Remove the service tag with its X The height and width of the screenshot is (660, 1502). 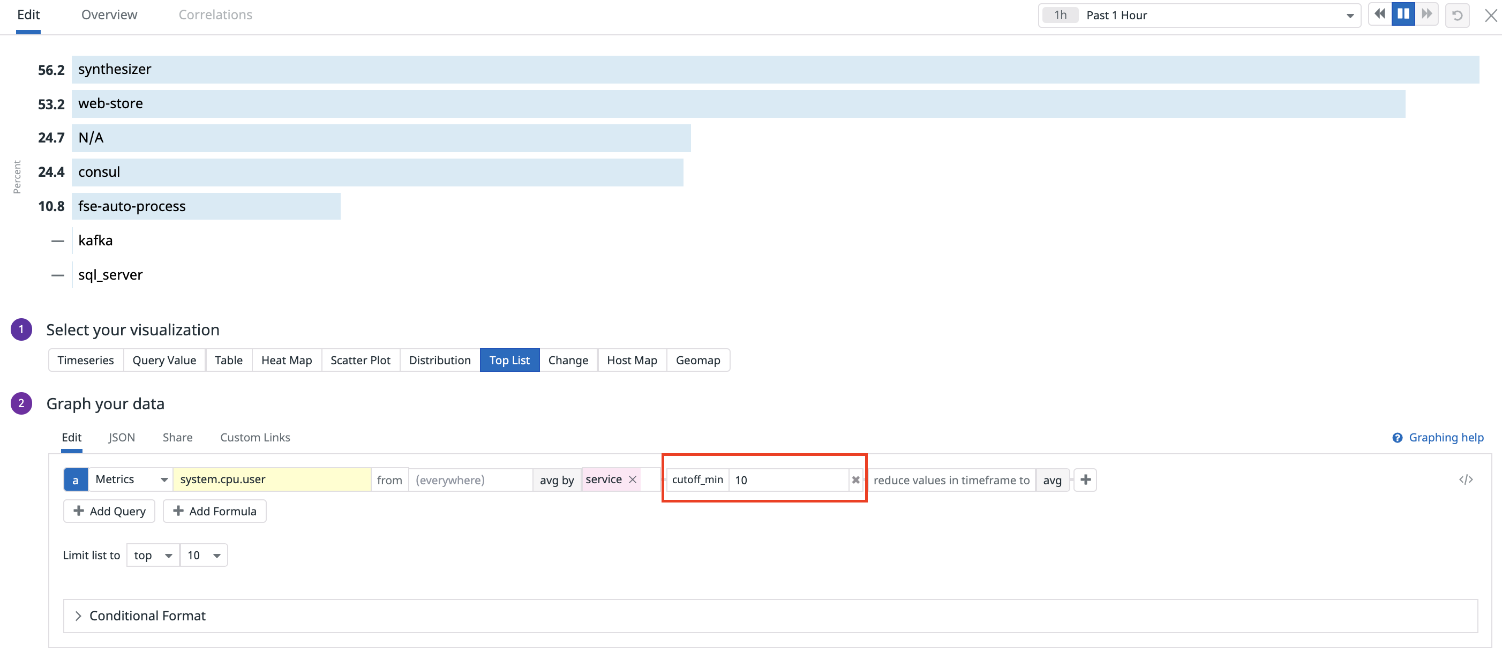(x=633, y=479)
